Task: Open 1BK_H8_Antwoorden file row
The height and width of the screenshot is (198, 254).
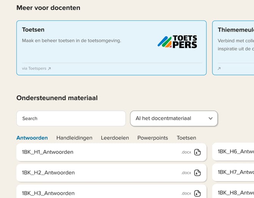Action: tap(233, 191)
